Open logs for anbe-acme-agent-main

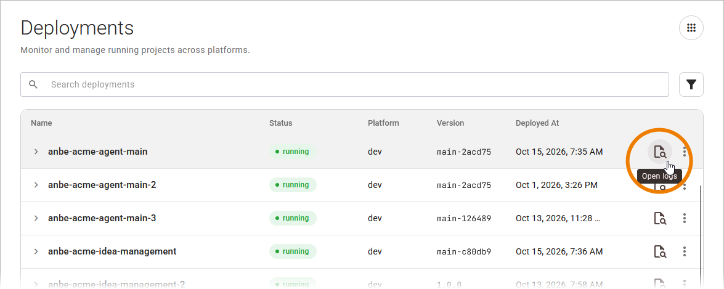[x=660, y=152]
